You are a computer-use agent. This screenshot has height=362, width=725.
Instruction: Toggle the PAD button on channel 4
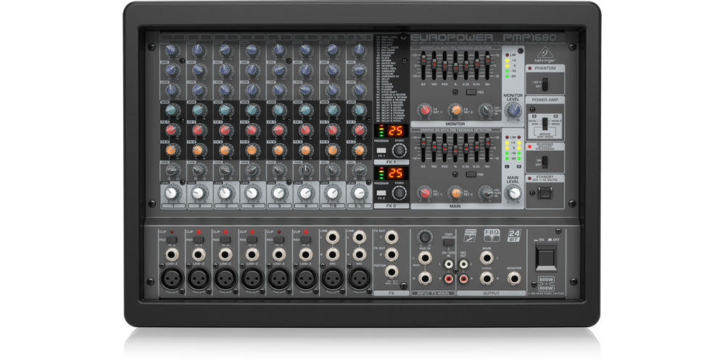point(252,240)
